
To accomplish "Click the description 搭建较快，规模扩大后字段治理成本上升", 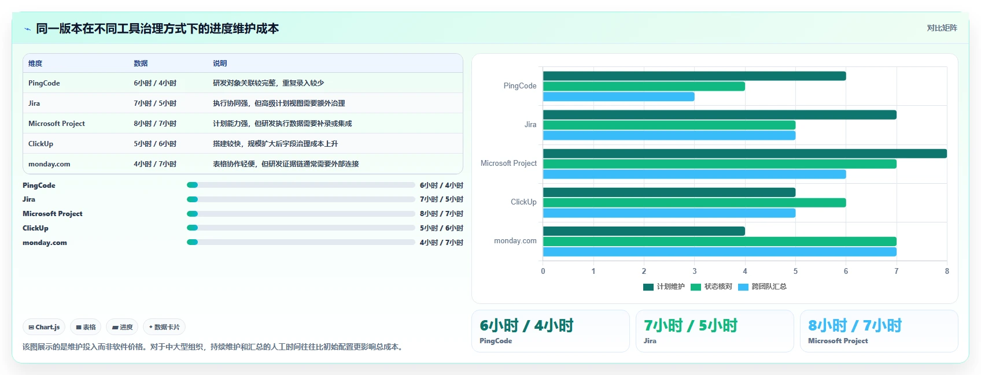I will point(275,144).
